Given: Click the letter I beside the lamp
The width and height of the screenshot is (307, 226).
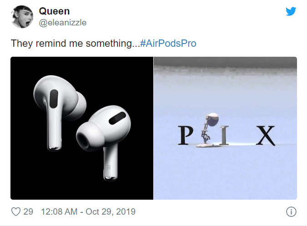Looking at the screenshot, I should 224,135.
